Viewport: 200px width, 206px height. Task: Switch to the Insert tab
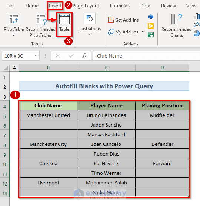coord(55,6)
